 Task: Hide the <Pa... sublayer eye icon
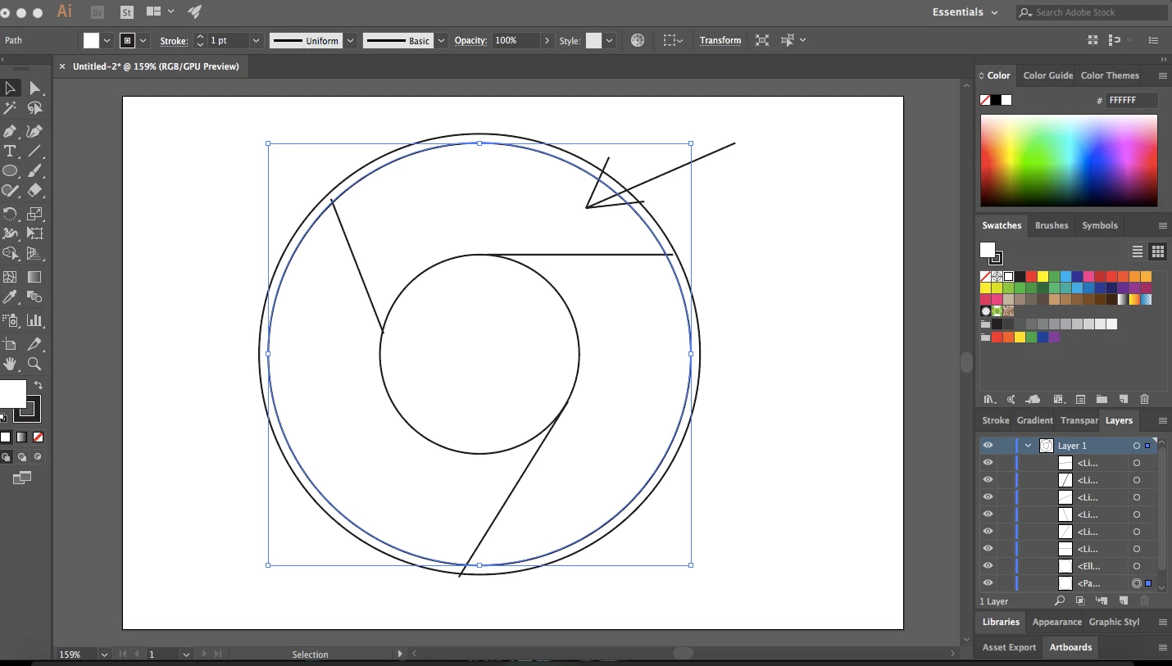pos(988,583)
